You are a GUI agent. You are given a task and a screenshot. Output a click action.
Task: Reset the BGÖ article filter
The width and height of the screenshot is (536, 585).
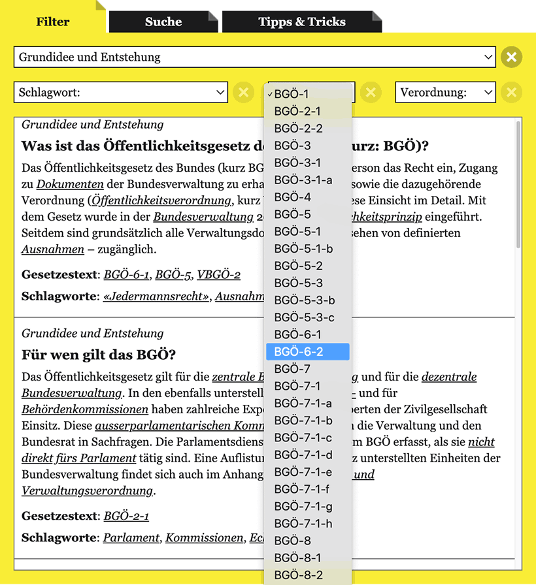point(371,93)
